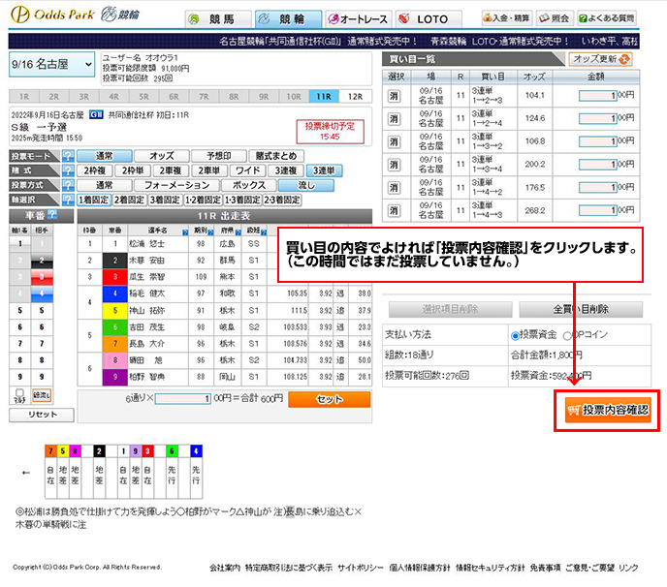Select 投票資金 payment radio button
This screenshot has width=667, height=587.
pyautogui.click(x=515, y=336)
